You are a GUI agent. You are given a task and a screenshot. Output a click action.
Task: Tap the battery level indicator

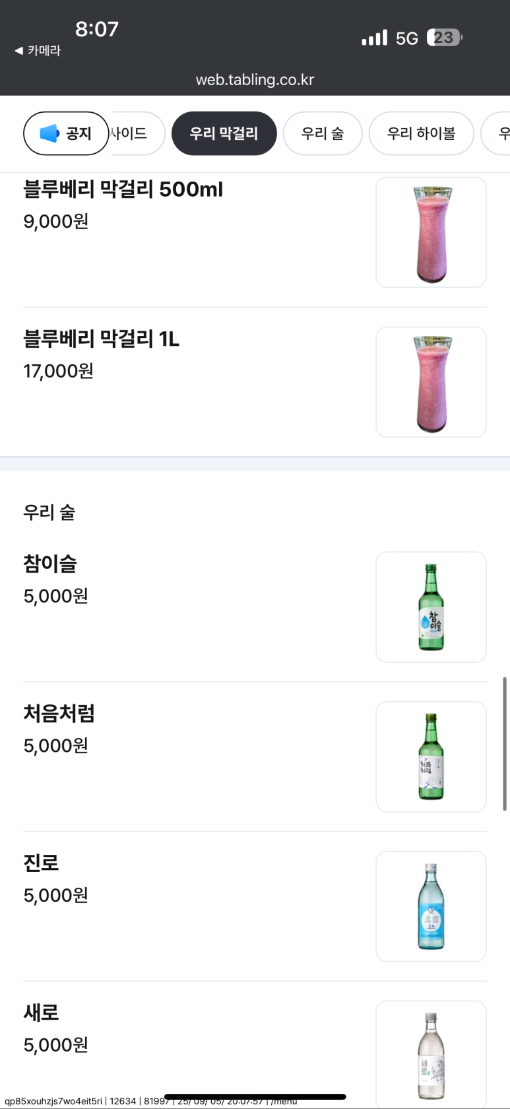(x=444, y=38)
